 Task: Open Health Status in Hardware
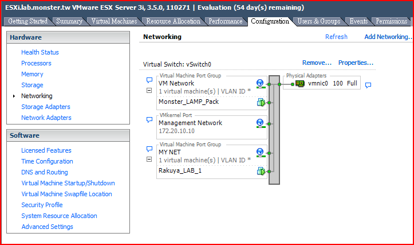[40, 52]
